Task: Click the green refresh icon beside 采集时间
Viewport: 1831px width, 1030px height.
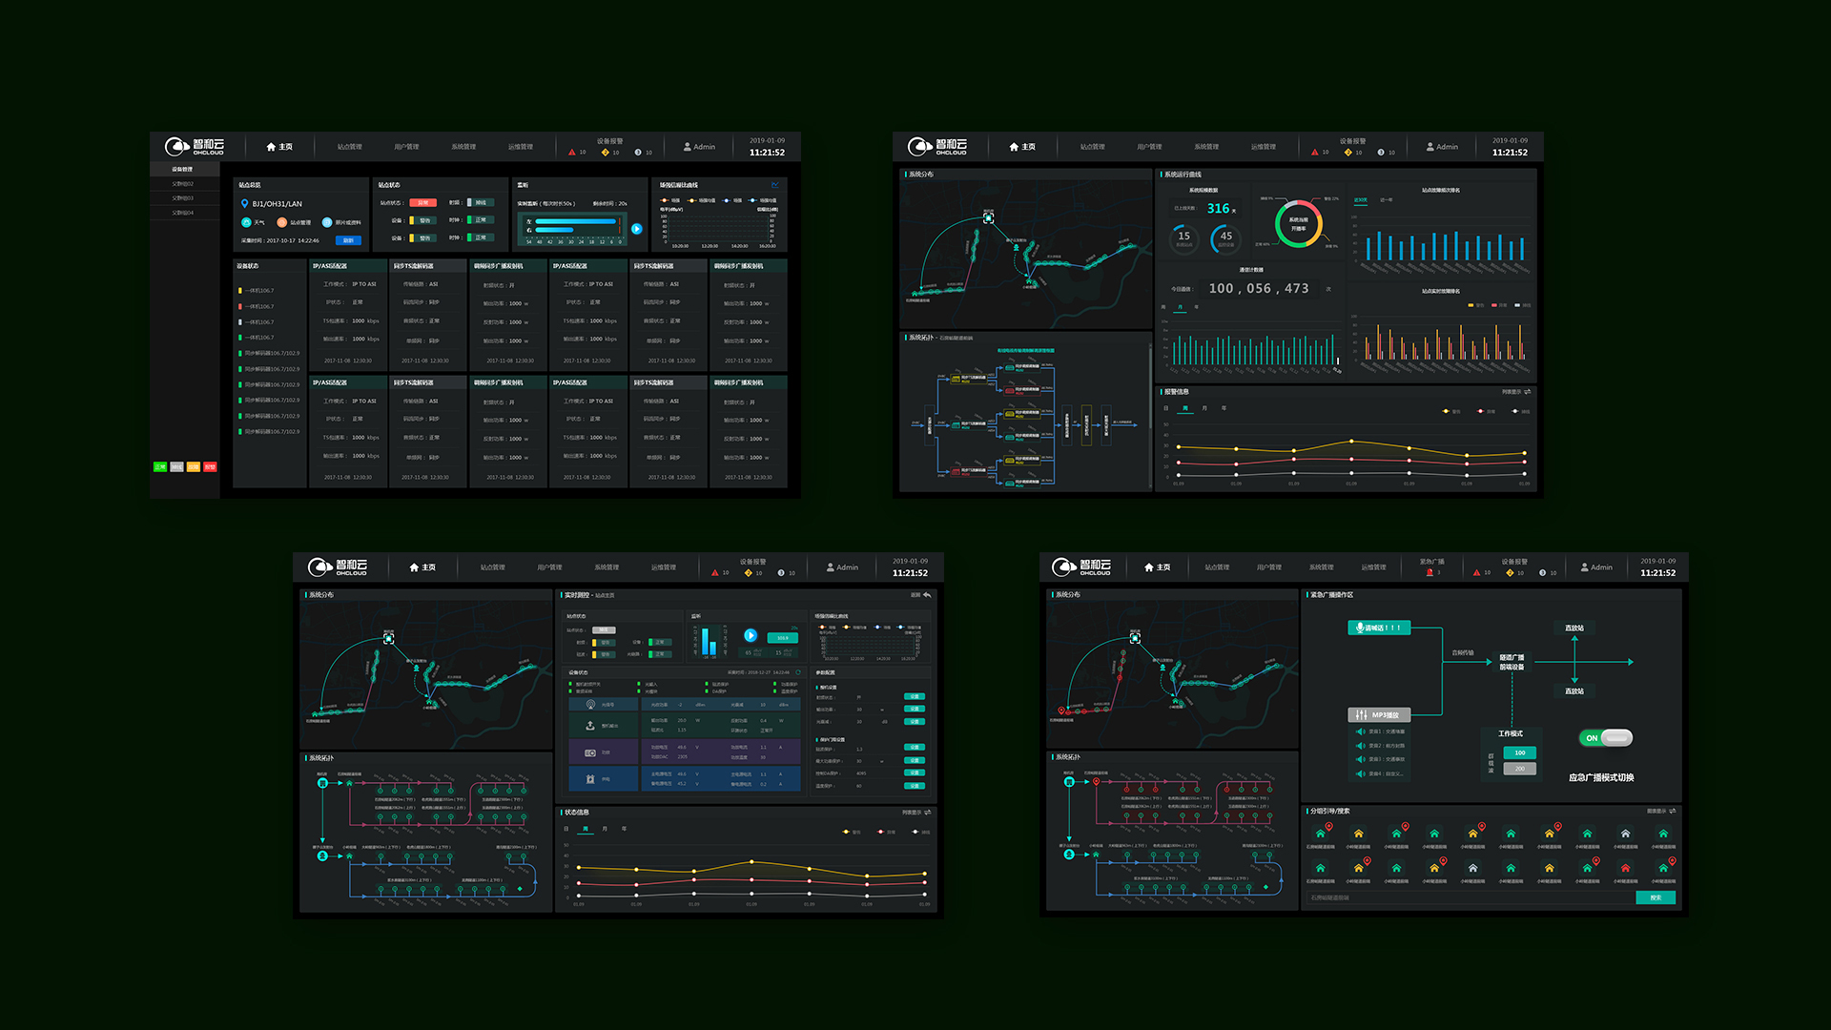Action: pos(798,672)
